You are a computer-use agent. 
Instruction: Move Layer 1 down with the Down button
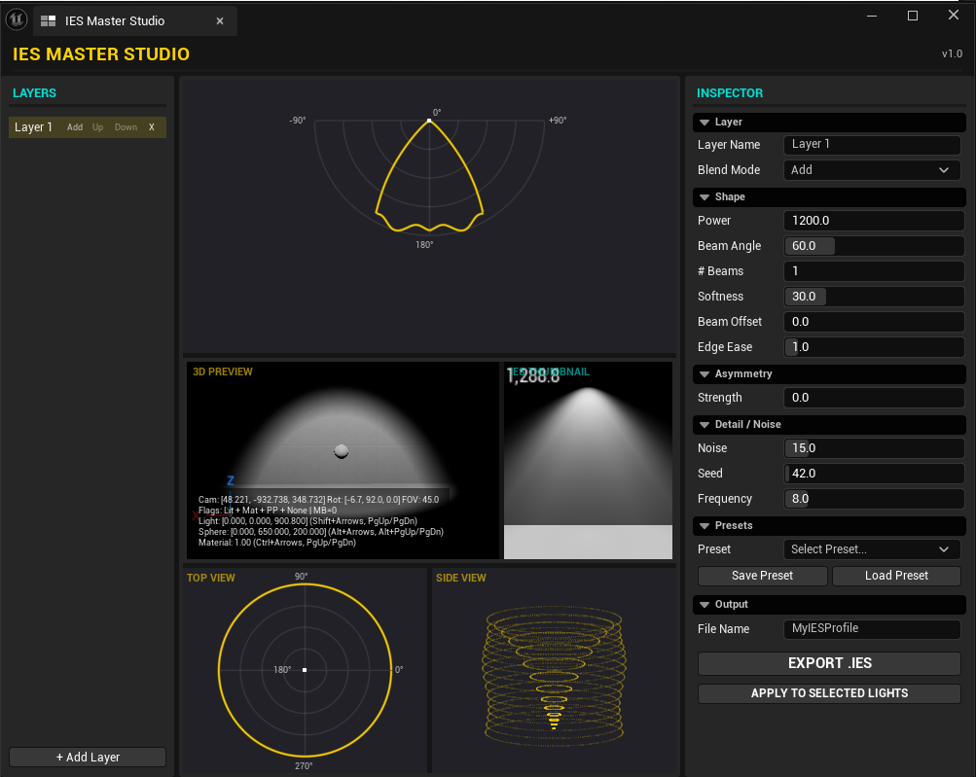click(x=126, y=127)
